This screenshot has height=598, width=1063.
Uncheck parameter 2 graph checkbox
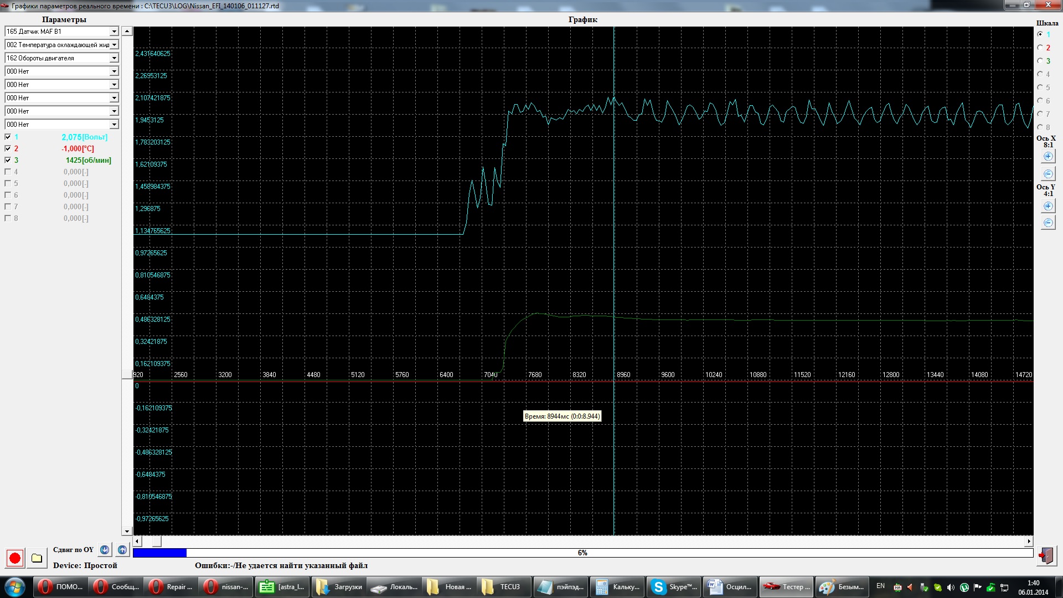(8, 148)
